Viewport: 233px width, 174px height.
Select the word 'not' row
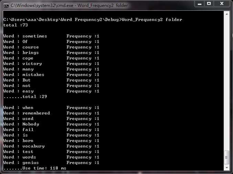(x=51, y=86)
